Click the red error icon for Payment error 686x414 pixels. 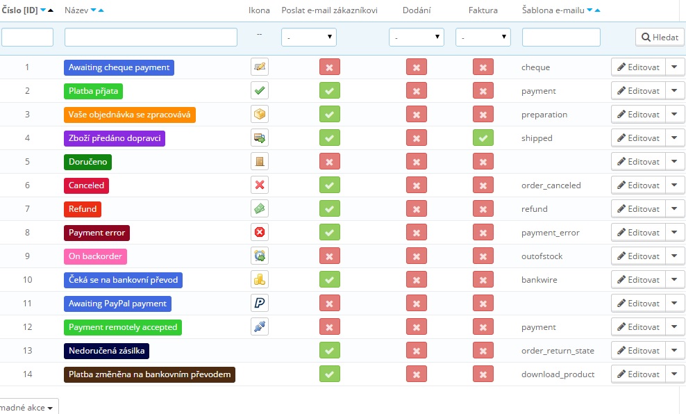pyautogui.click(x=260, y=233)
